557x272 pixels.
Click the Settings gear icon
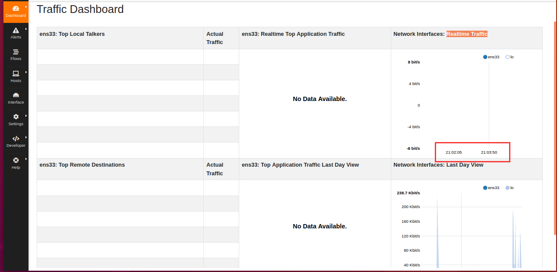tap(16, 117)
